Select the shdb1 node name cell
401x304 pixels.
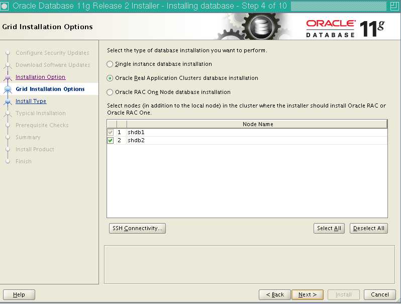click(x=257, y=132)
